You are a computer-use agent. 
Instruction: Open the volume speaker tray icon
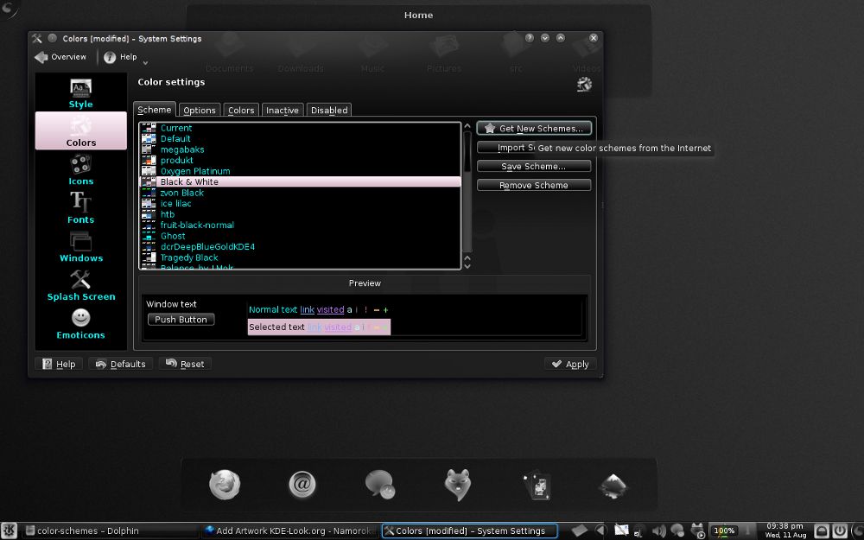pyautogui.click(x=659, y=530)
